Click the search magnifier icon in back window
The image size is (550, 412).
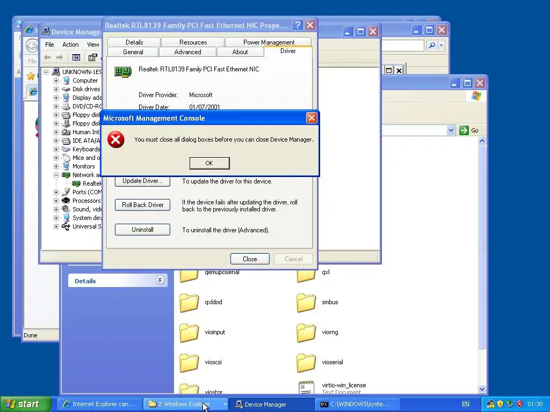tap(432, 45)
